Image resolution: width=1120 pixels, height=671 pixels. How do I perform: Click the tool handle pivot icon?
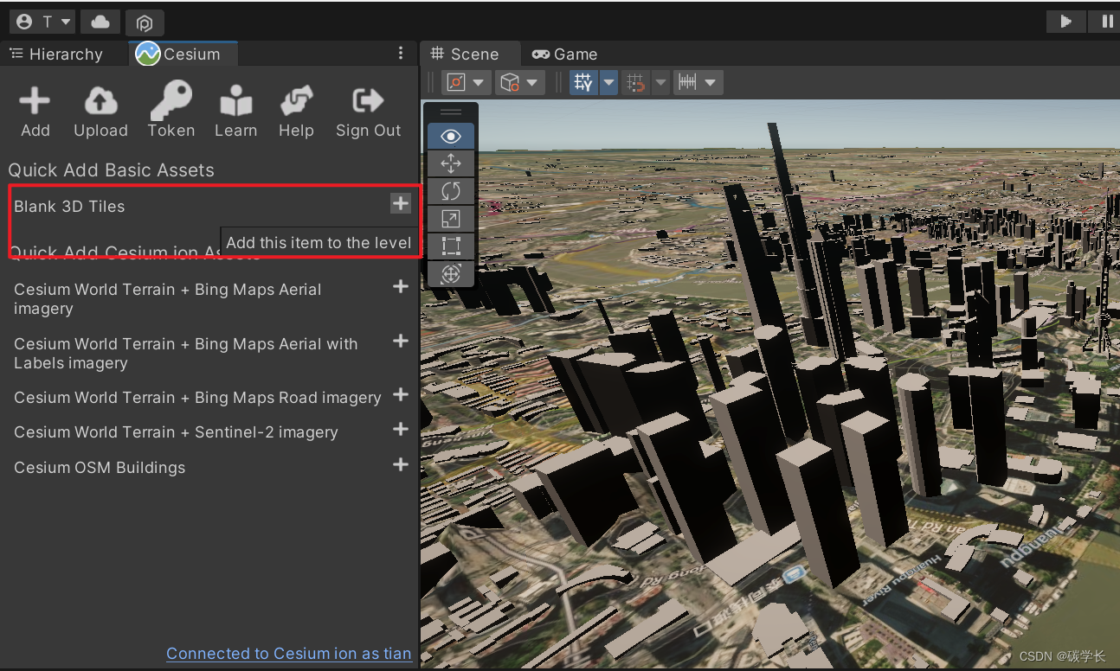[x=456, y=83]
